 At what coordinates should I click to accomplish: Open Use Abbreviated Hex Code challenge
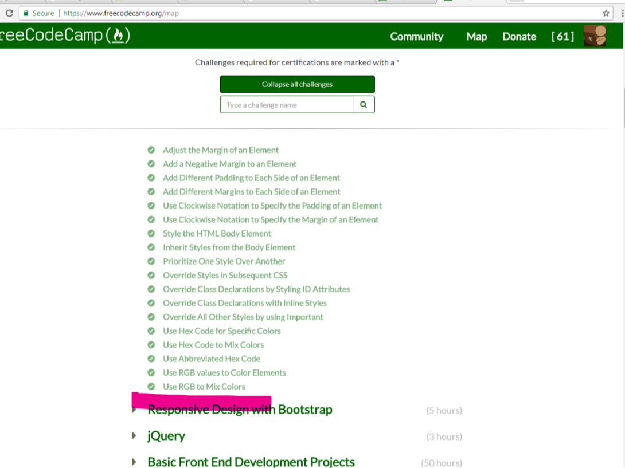point(212,359)
